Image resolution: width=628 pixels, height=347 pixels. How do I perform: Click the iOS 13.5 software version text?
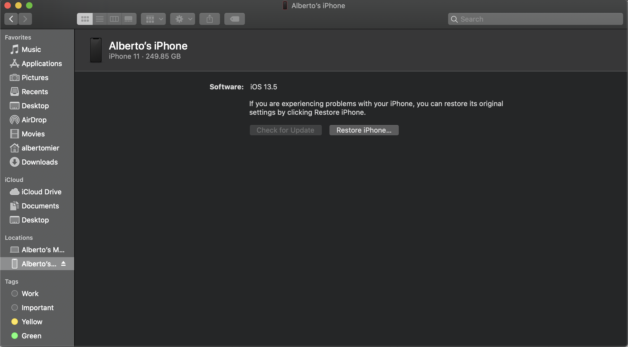click(264, 87)
